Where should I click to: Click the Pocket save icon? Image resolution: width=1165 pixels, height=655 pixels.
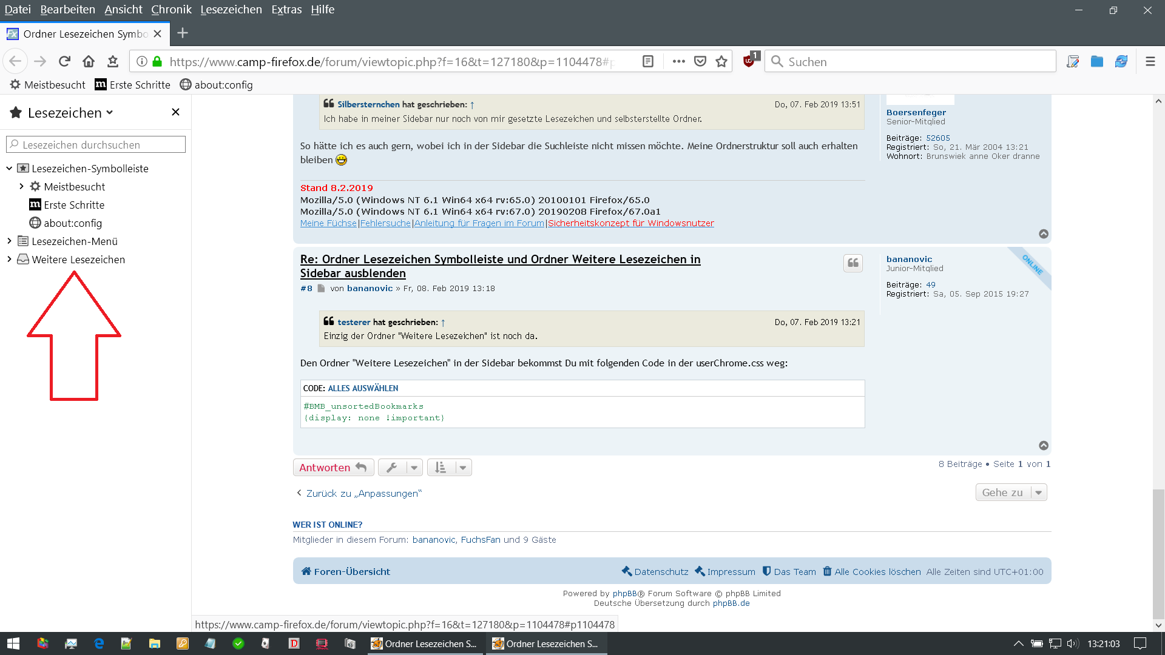tap(700, 61)
